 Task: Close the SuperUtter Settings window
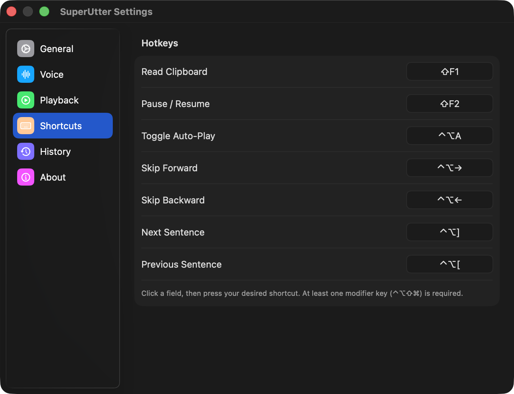pyautogui.click(x=11, y=11)
